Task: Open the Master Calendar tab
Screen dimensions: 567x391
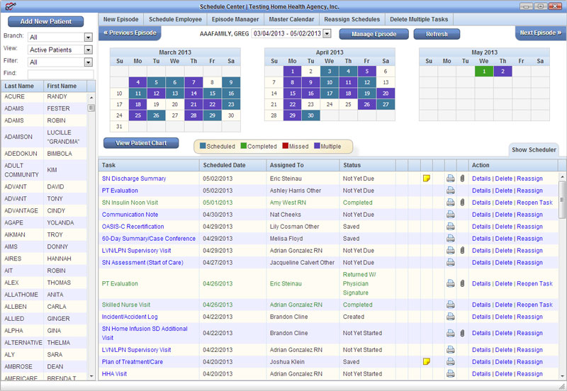Action: click(x=291, y=19)
